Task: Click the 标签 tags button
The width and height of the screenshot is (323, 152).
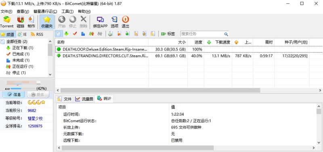Action: pos(168,34)
